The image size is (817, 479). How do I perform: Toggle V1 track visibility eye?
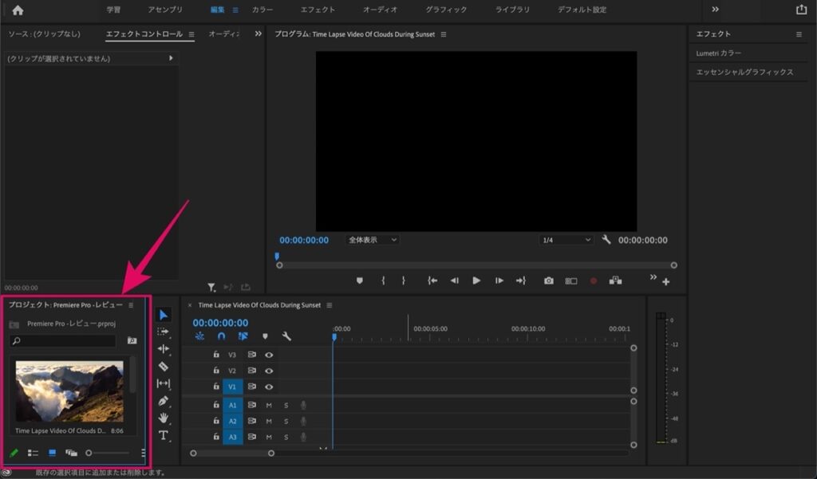click(269, 387)
